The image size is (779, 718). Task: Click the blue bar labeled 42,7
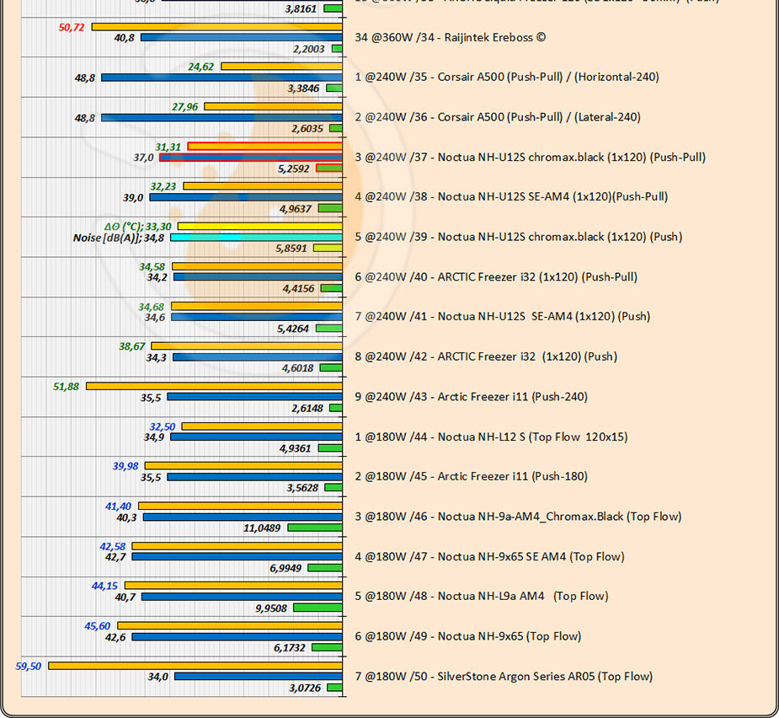[x=237, y=556]
